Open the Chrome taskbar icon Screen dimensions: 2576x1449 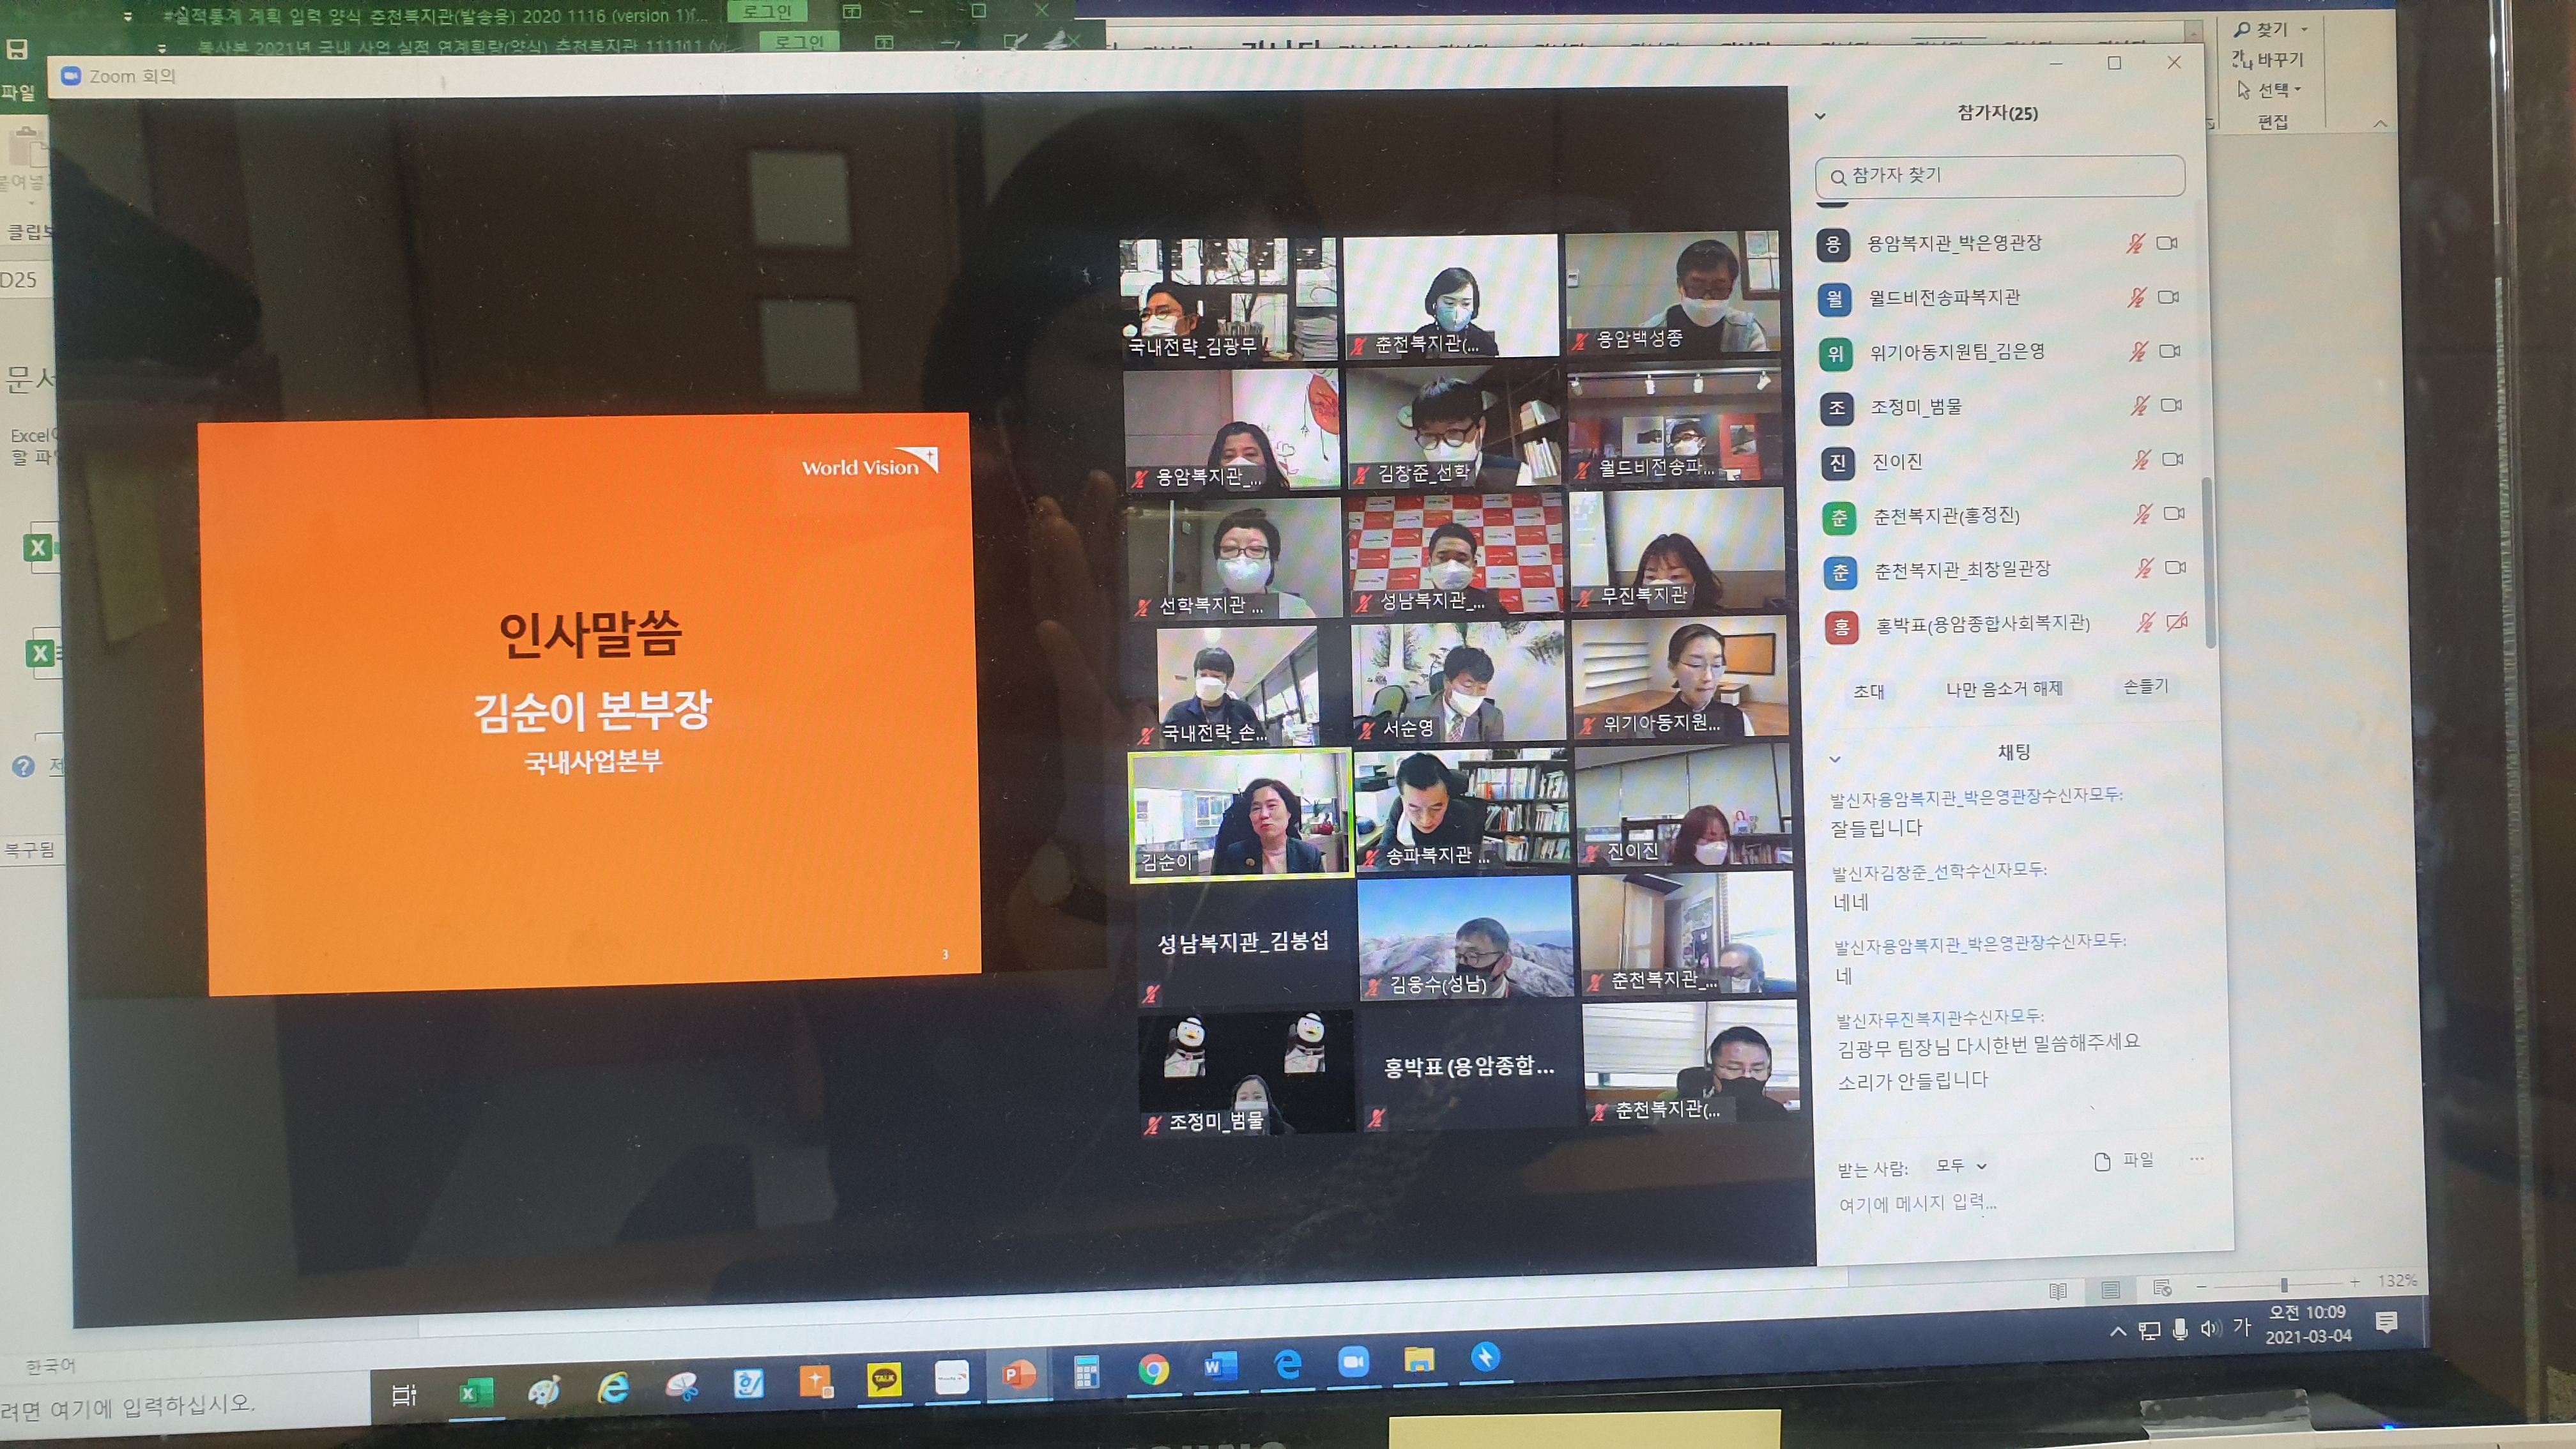1153,1369
